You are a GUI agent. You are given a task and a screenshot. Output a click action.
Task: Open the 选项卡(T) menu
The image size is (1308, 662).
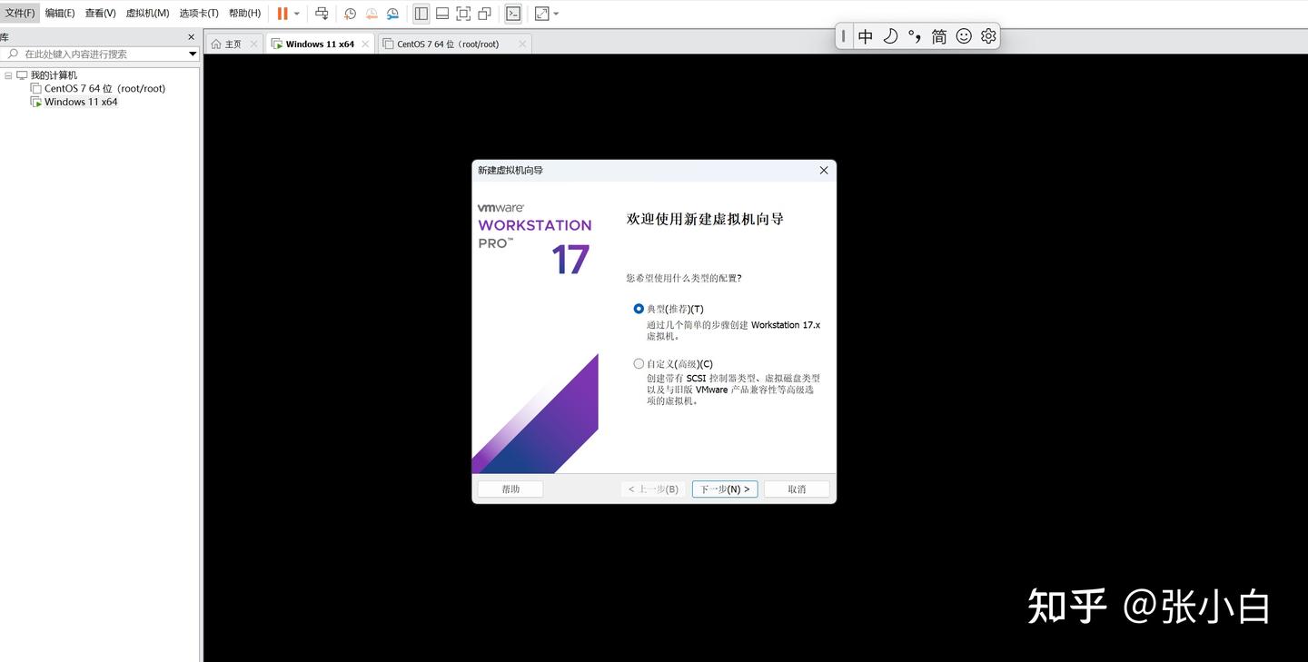point(199,14)
